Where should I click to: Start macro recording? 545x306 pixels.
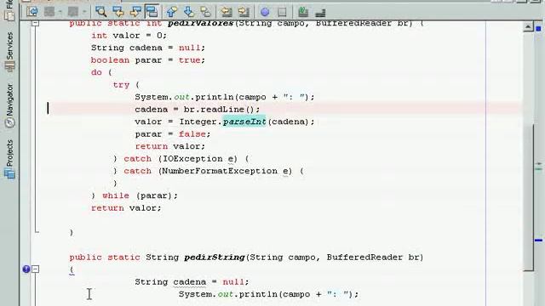[x=265, y=12]
